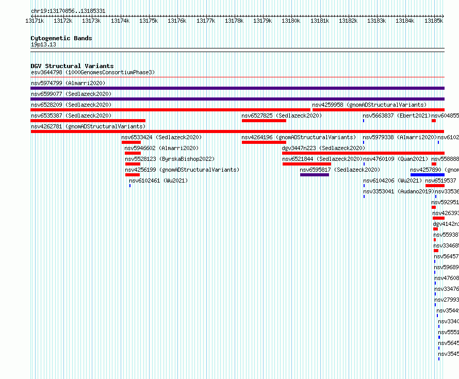This screenshot has height=379, width=459.
Task: Click the 13183k ruler tick label
Action: coord(376,21)
